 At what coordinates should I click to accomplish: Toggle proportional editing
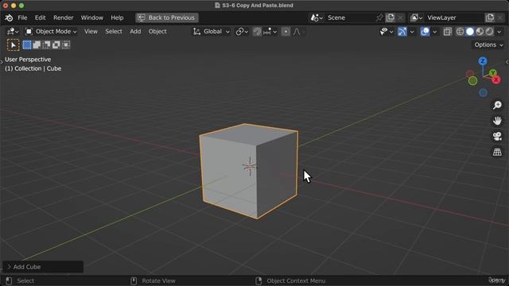click(286, 32)
